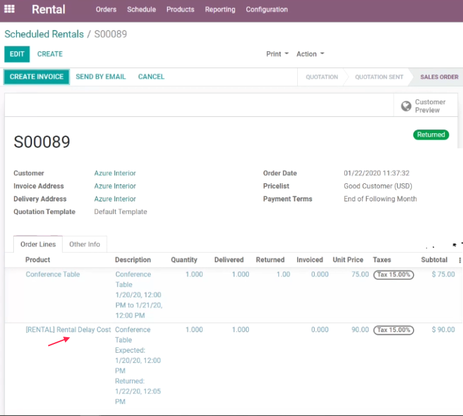
Task: Sort by Subtotal column header
Action: click(x=434, y=260)
